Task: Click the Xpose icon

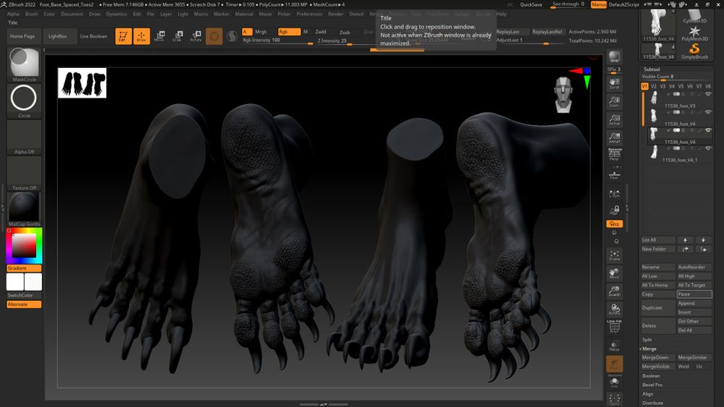Action: pos(614,400)
